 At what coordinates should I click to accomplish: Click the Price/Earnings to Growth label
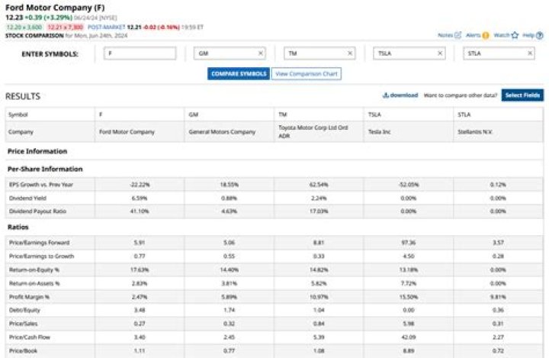[41, 256]
